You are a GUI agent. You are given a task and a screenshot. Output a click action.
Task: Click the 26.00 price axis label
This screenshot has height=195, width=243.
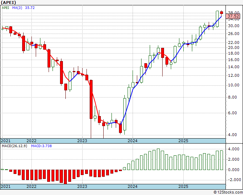pos(234,34)
